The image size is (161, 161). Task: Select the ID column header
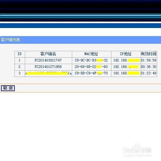point(20,54)
